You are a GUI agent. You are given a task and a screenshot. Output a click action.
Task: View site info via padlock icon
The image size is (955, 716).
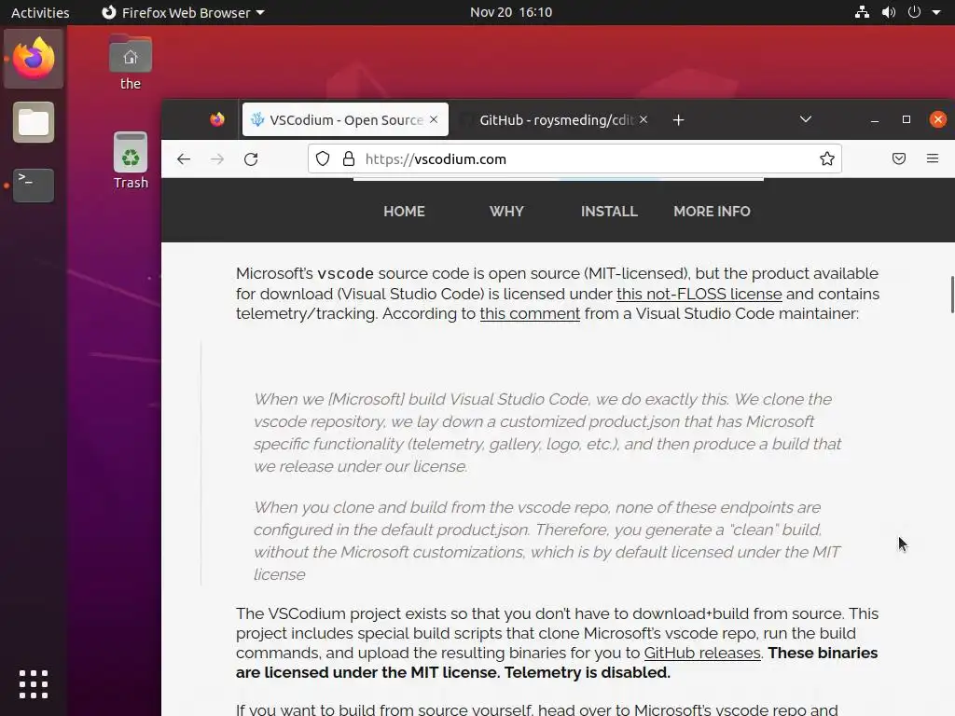(x=349, y=158)
